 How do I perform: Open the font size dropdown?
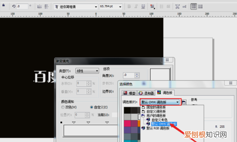(x=111, y=7)
